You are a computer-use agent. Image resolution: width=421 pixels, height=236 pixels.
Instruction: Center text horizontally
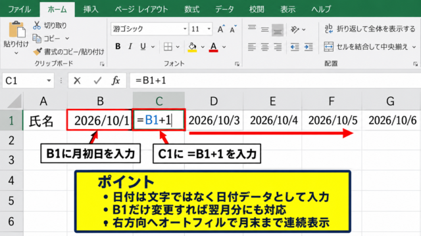click(x=264, y=47)
